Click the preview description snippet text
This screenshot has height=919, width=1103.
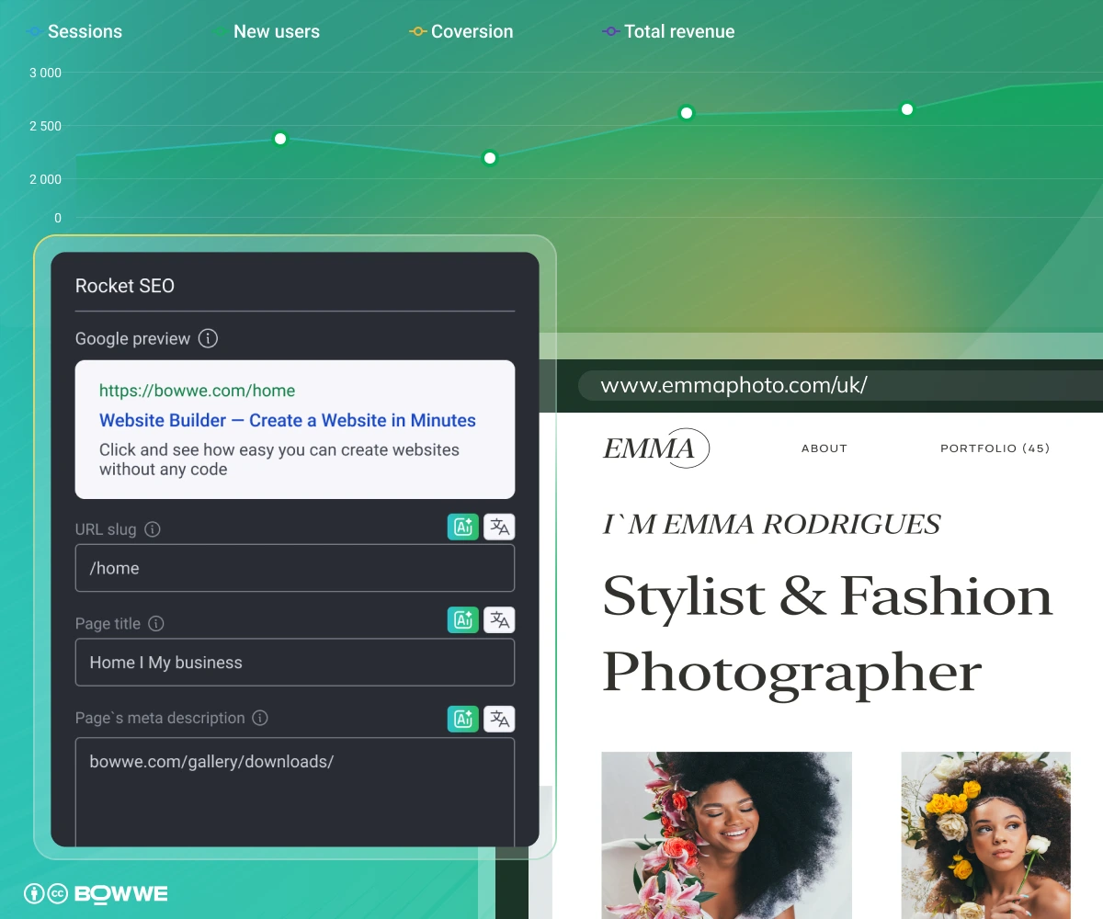tap(279, 459)
